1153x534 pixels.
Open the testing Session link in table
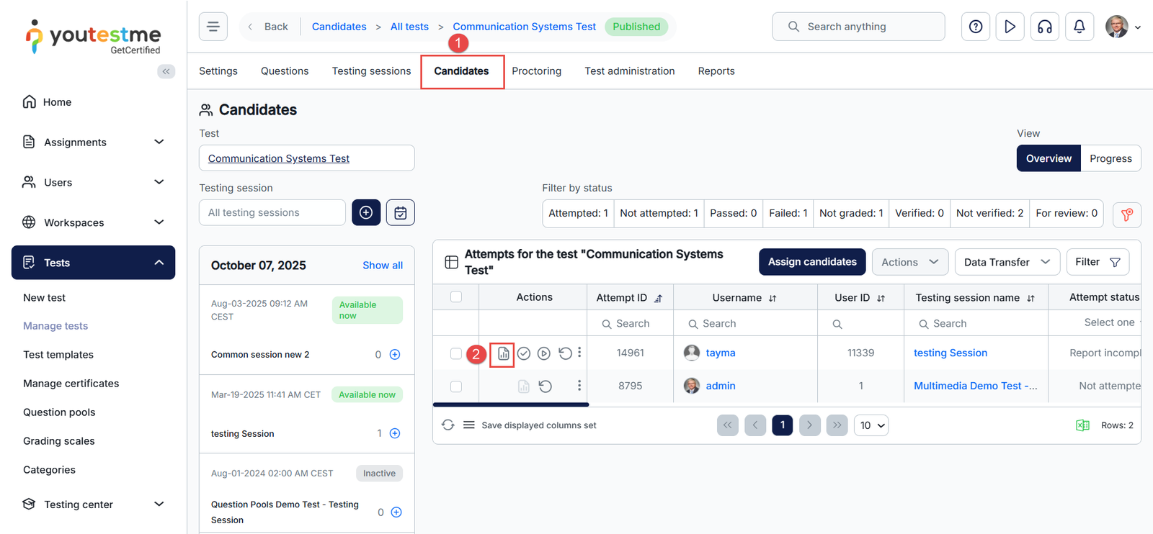951,353
